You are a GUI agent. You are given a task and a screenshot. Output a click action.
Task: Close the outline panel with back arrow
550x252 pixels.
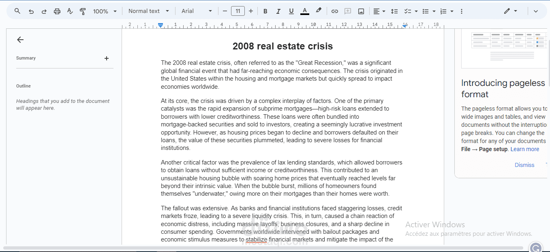20,40
